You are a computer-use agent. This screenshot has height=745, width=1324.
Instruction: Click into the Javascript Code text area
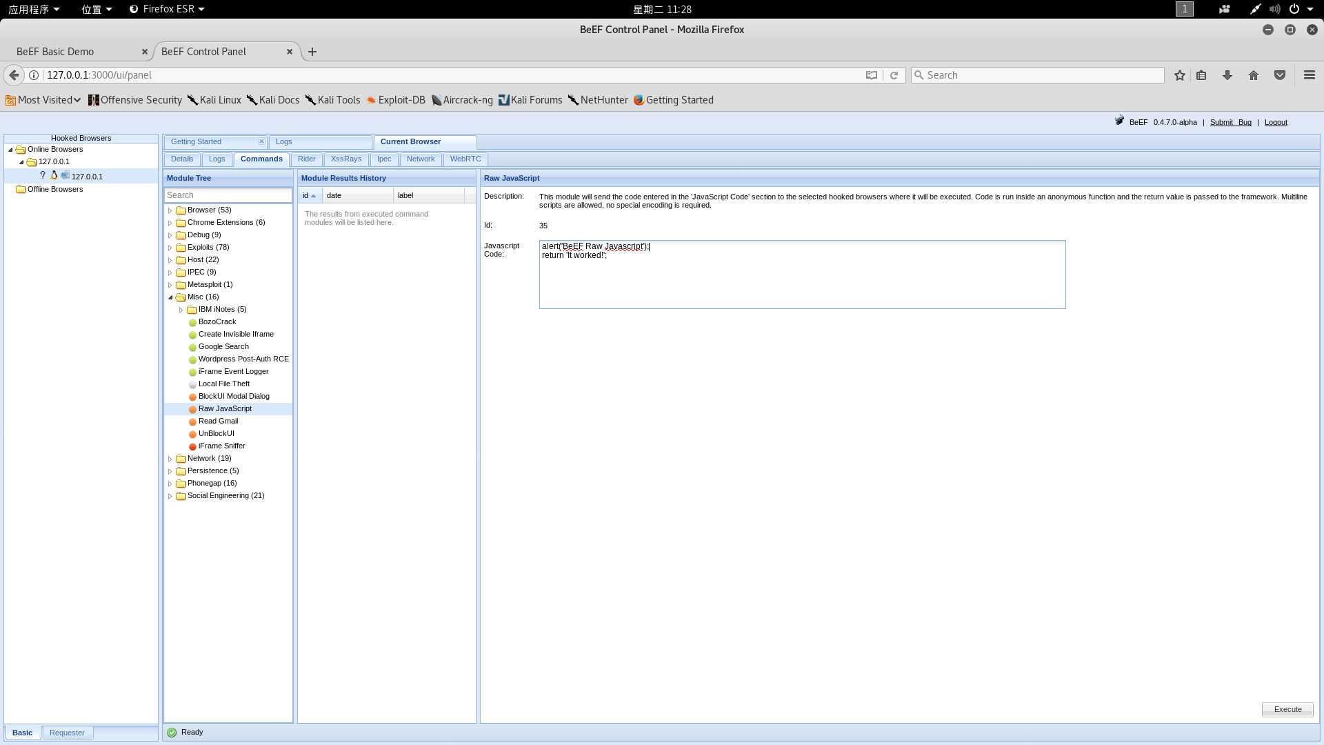click(x=802, y=275)
